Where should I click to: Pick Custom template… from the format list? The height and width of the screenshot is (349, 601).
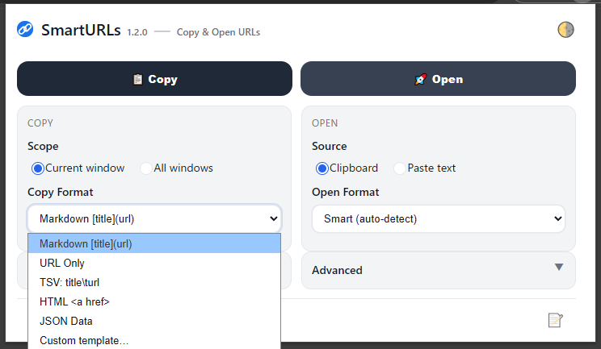[154, 340]
